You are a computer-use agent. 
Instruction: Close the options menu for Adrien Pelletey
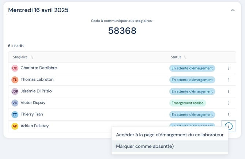[x=229, y=126]
